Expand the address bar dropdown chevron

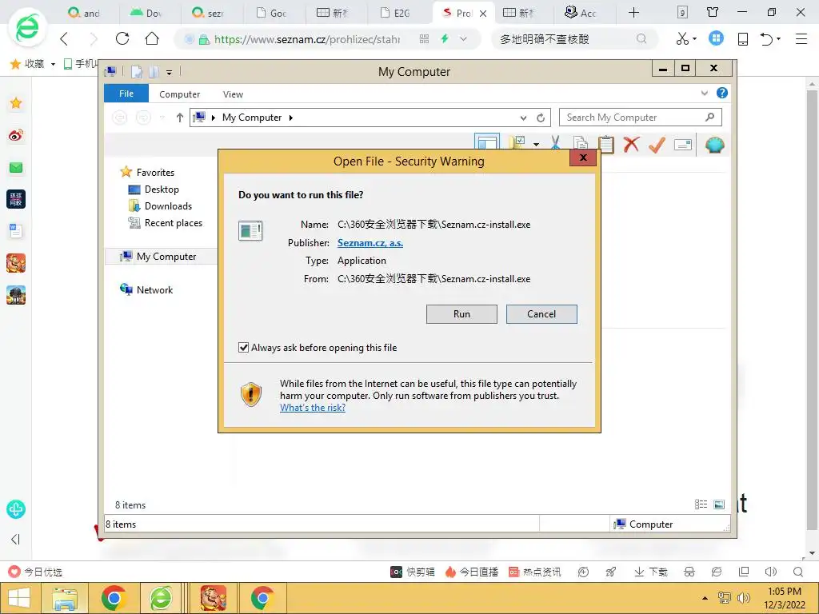(463, 38)
